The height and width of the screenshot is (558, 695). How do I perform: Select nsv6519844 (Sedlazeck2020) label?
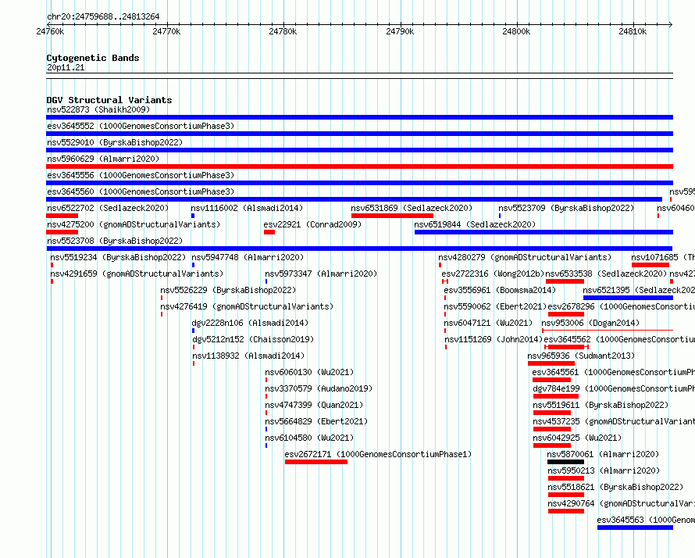475,224
